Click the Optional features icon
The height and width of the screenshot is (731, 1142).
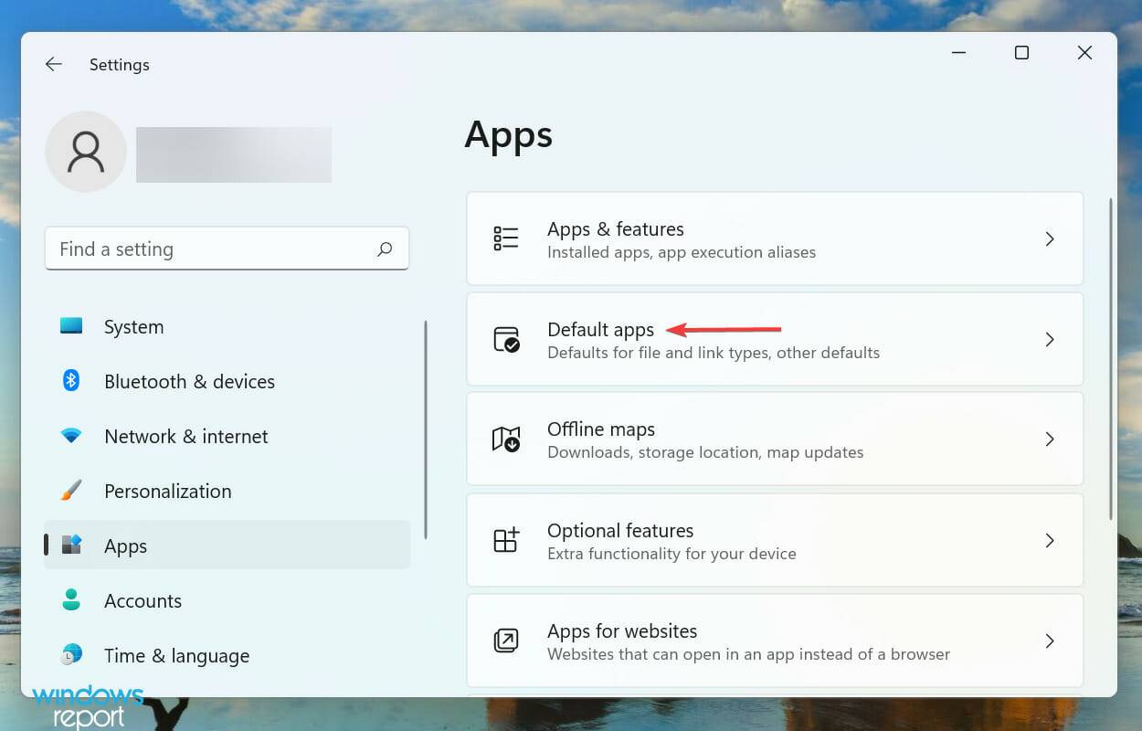(x=506, y=540)
